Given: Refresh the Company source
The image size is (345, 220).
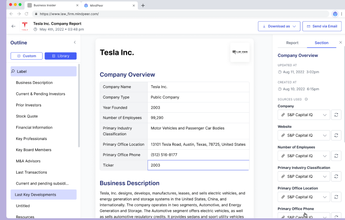Looking at the screenshot, I should click(336, 115).
